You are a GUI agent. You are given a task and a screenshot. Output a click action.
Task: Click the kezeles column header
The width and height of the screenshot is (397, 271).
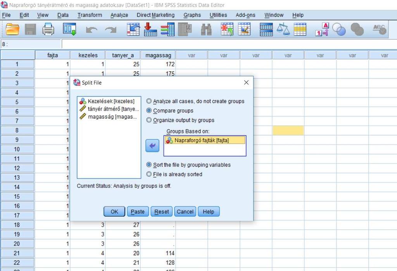88,55
